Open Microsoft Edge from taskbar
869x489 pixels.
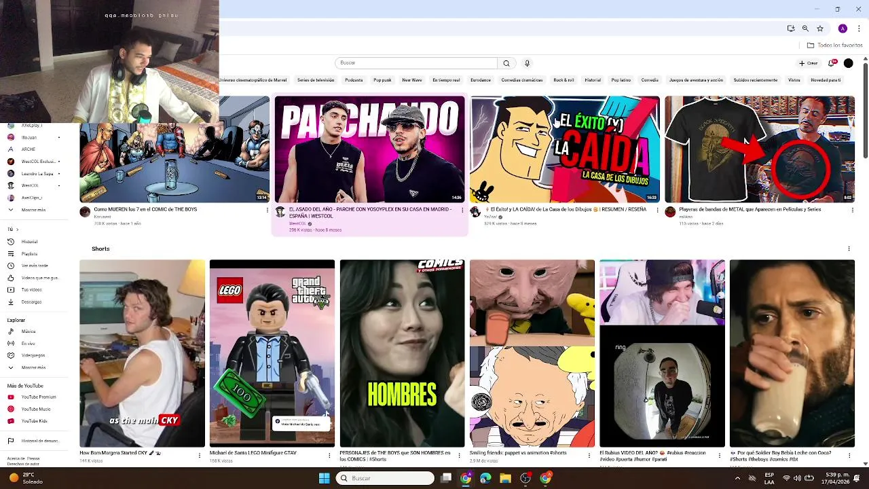[x=485, y=478]
